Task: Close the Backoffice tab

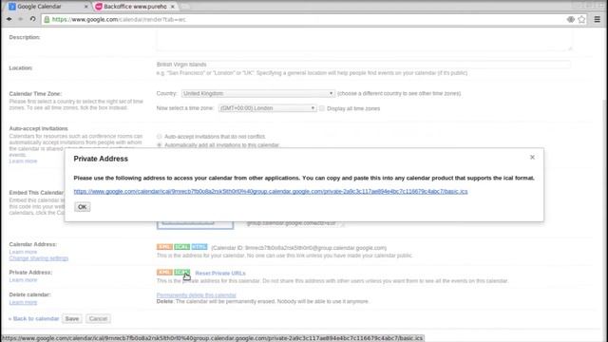Action: (x=173, y=7)
